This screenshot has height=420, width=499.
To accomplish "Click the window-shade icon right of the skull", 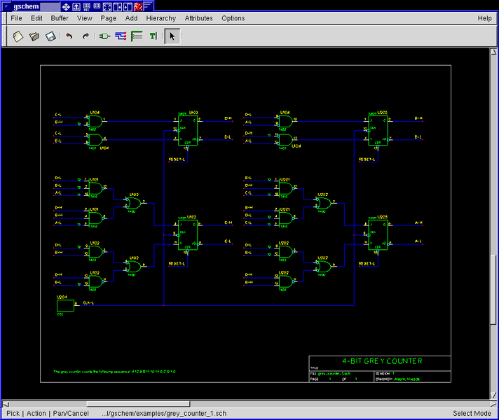I will (x=148, y=6).
